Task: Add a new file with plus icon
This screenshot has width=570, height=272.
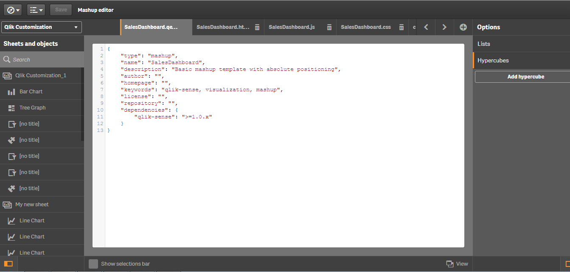Action: (x=463, y=27)
